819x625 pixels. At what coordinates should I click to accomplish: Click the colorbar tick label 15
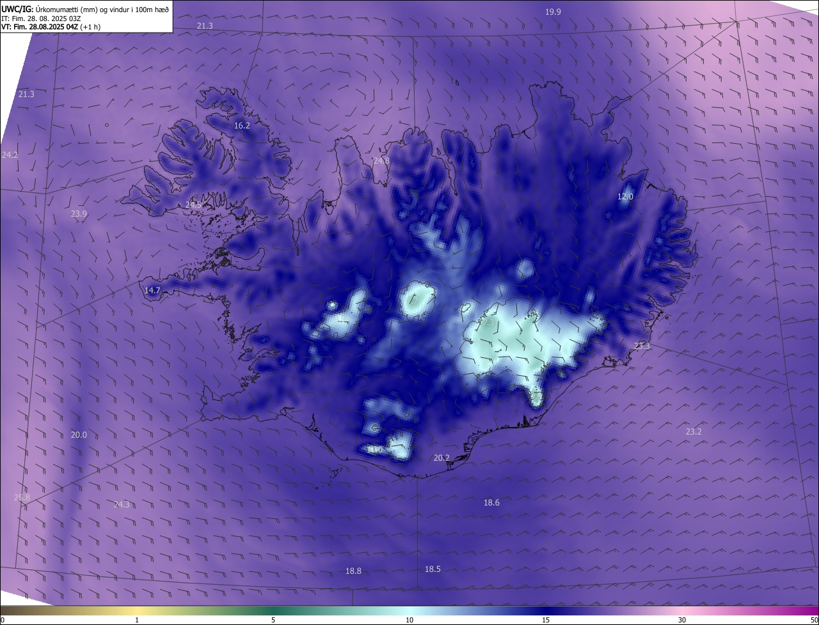click(x=546, y=620)
